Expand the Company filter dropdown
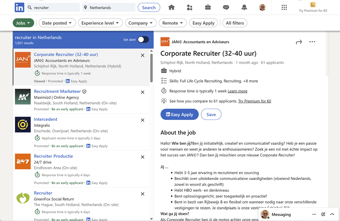 [x=140, y=23]
